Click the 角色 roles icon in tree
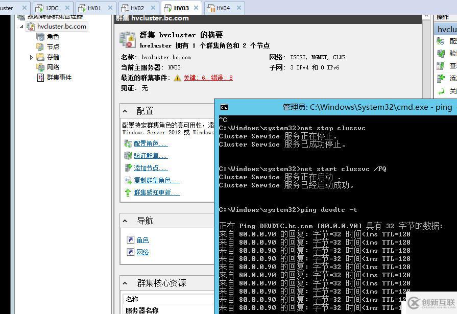 [40, 37]
